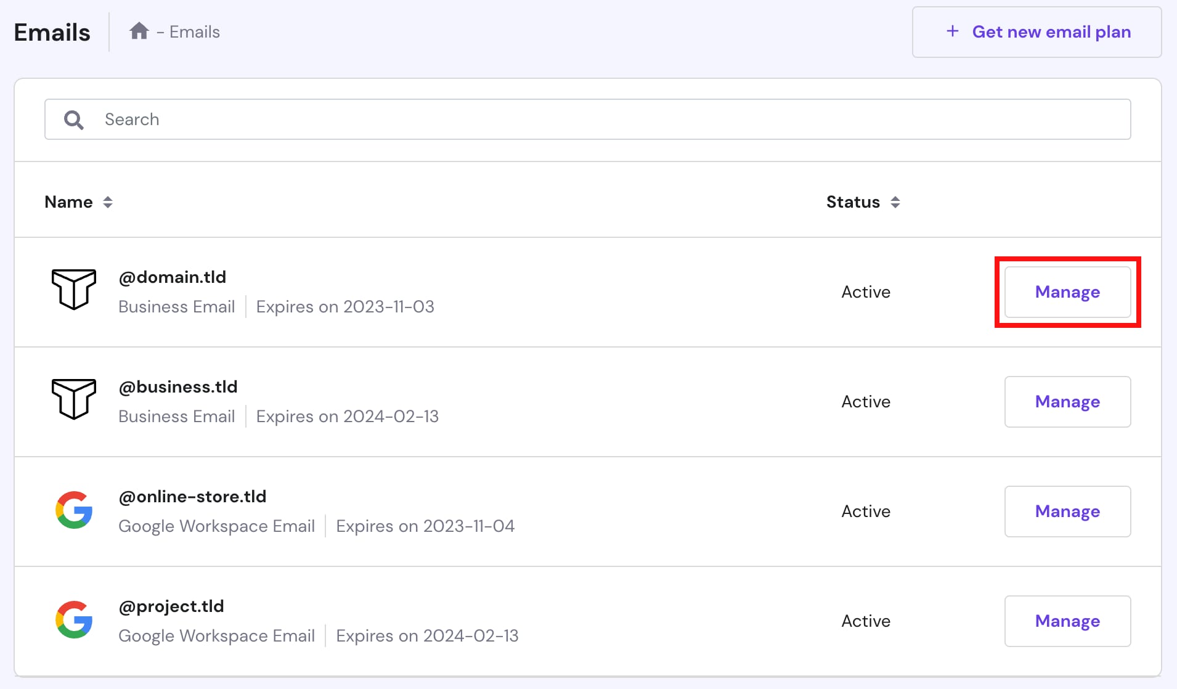This screenshot has height=689, width=1177.
Task: Click the Google Workspace icon beside @project.tld
Action: click(x=74, y=620)
